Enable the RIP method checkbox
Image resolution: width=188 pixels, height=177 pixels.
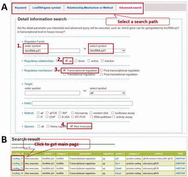pos(60,113)
